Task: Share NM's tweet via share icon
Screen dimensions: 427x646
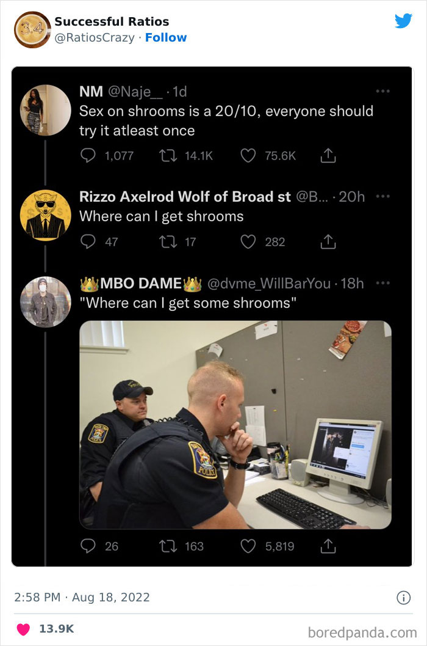Action: [x=328, y=155]
